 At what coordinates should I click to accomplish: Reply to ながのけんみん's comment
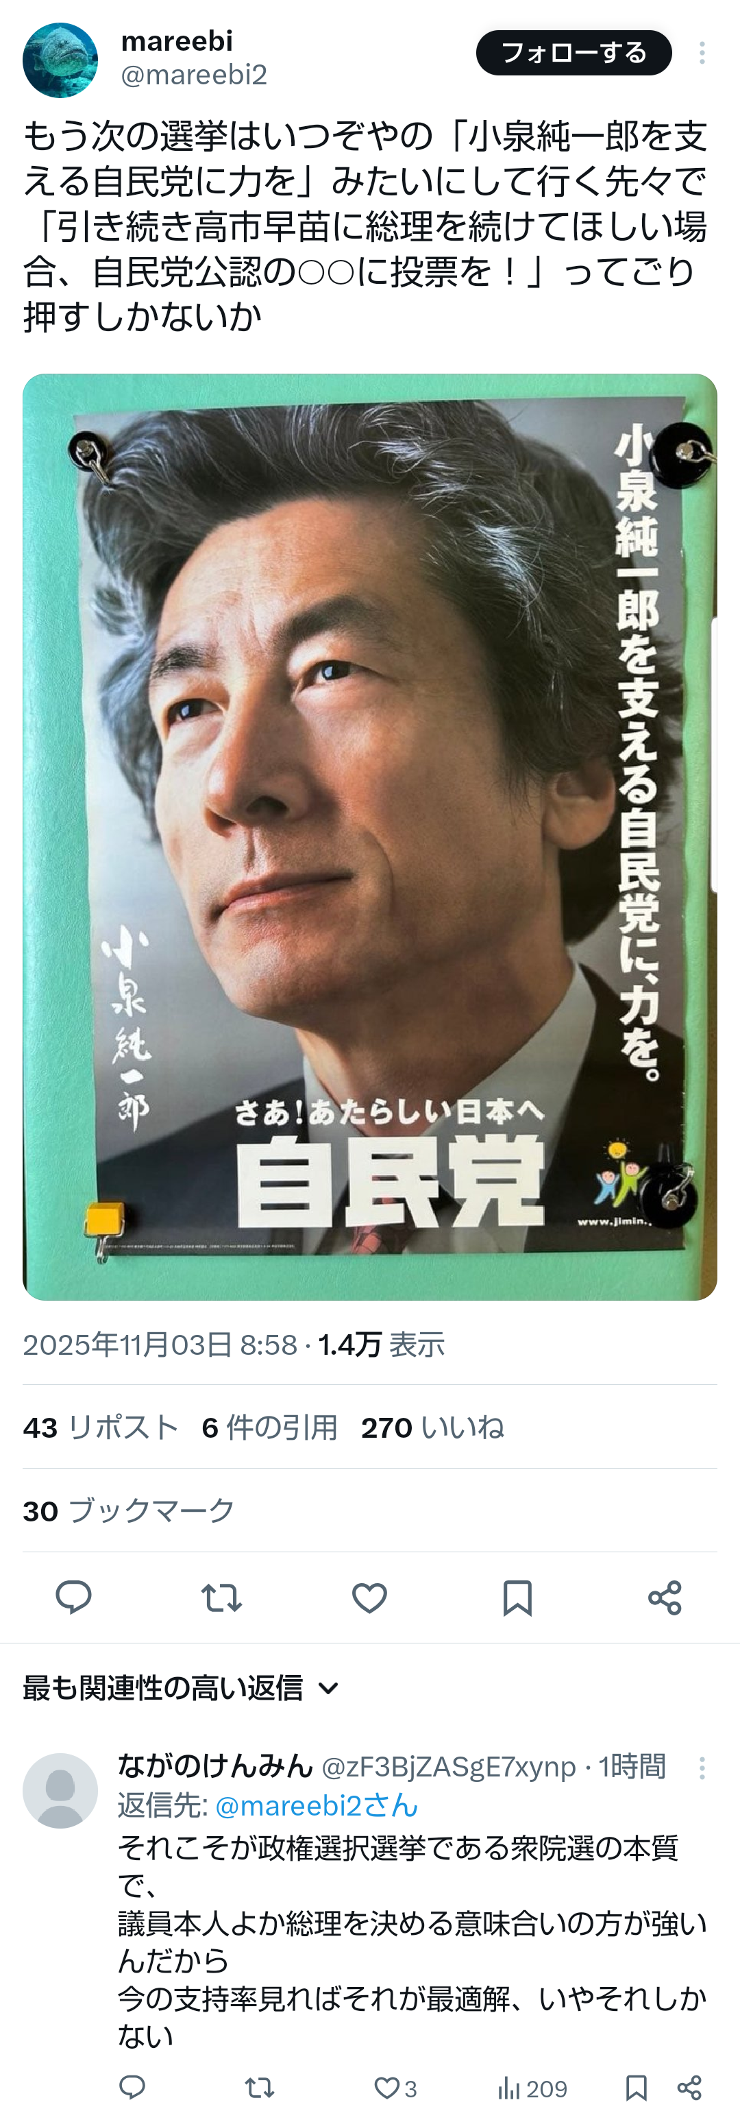(x=132, y=2088)
